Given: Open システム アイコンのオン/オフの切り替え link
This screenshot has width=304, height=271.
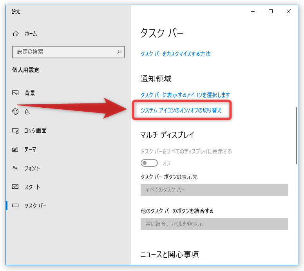Looking at the screenshot, I should click(181, 110).
